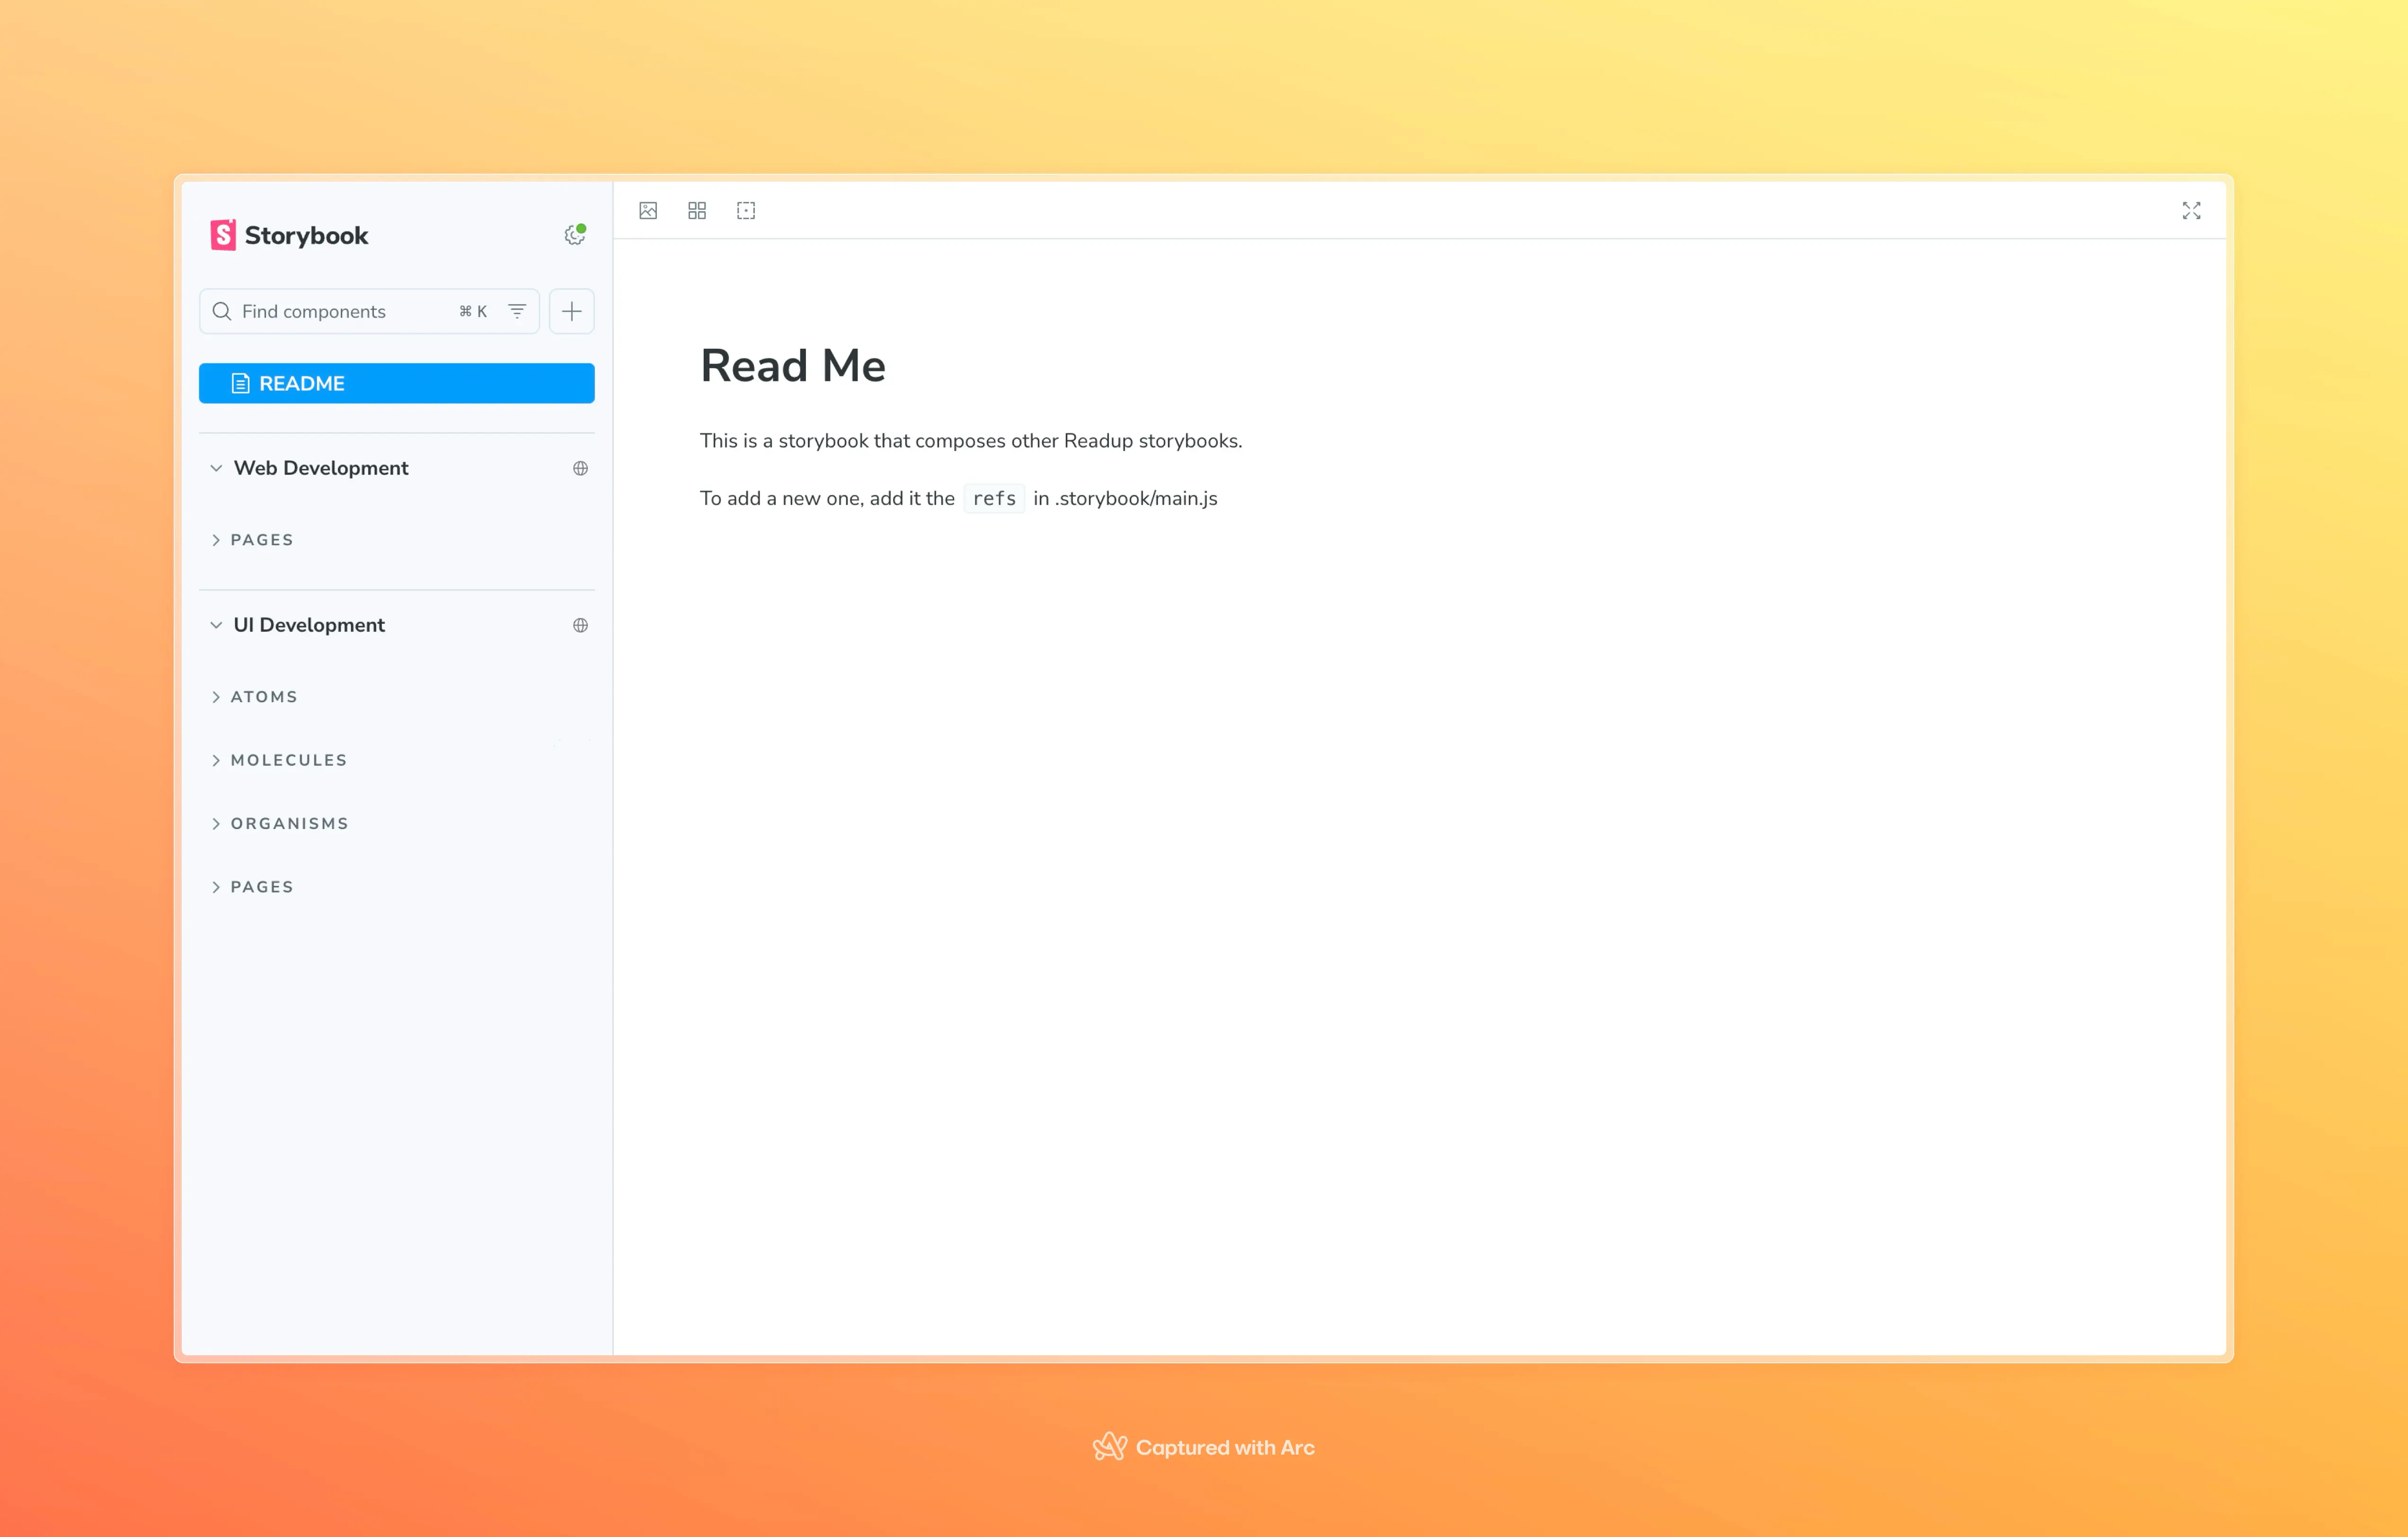Expand the ORGANISMS folder
The height and width of the screenshot is (1537, 2408).
point(289,824)
